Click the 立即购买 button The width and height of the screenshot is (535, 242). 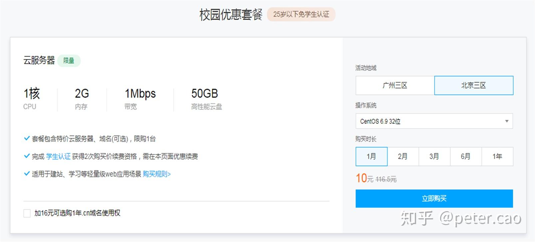click(x=434, y=199)
